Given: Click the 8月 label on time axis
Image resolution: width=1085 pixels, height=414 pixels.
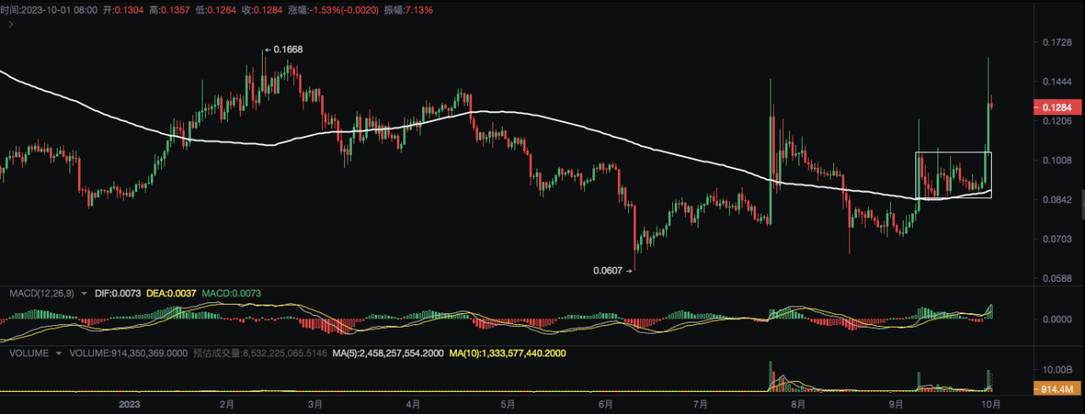Looking at the screenshot, I should coord(797,405).
